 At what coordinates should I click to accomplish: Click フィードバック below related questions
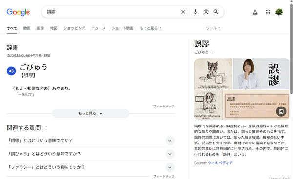164,176
